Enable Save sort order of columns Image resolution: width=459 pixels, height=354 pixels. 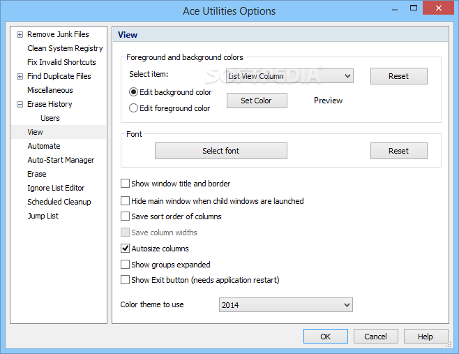pos(125,216)
